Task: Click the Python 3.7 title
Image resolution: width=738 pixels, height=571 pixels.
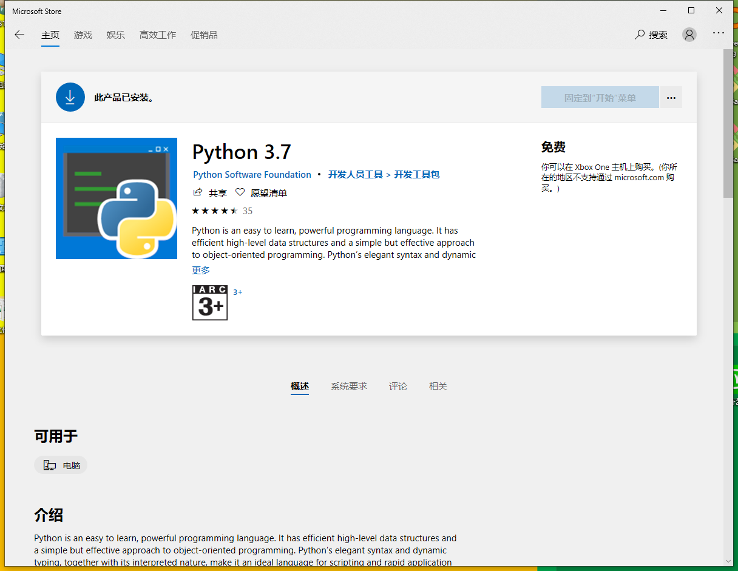Action: [x=242, y=152]
